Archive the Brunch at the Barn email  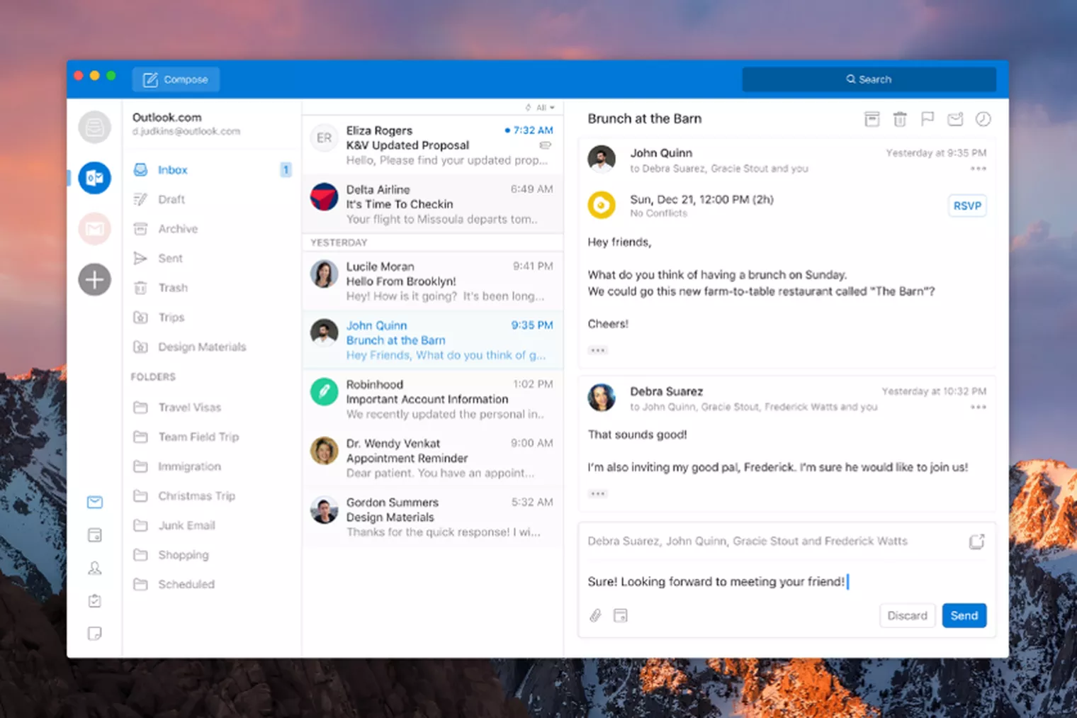click(872, 119)
